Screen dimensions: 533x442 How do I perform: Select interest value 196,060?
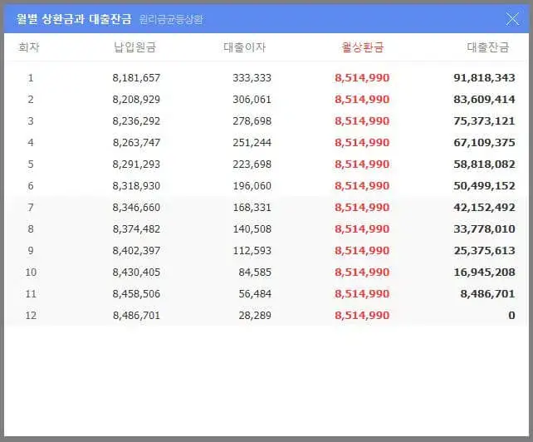pyautogui.click(x=252, y=186)
